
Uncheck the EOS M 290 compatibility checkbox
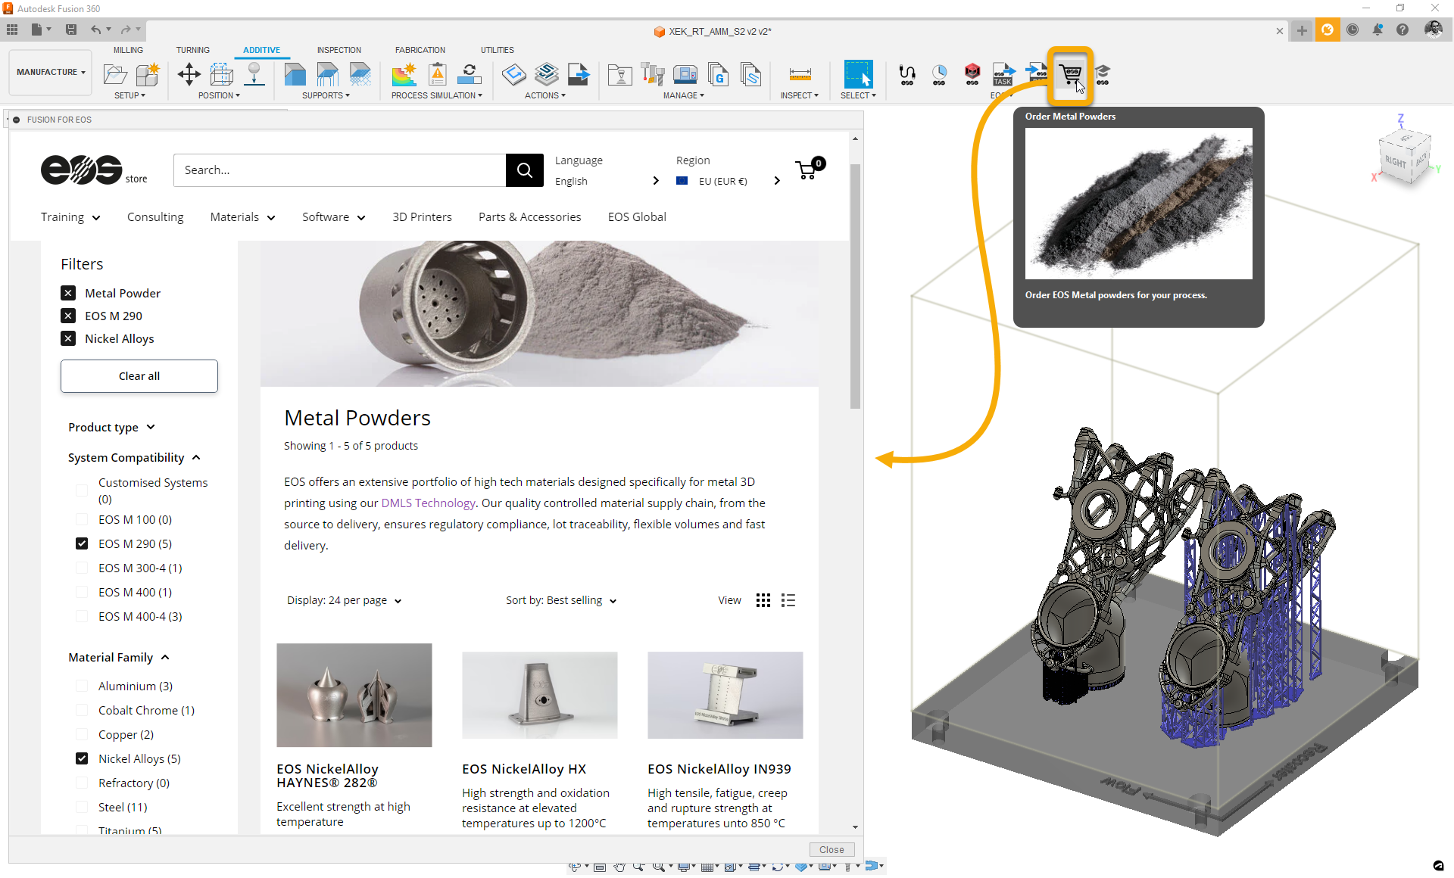pyautogui.click(x=82, y=543)
